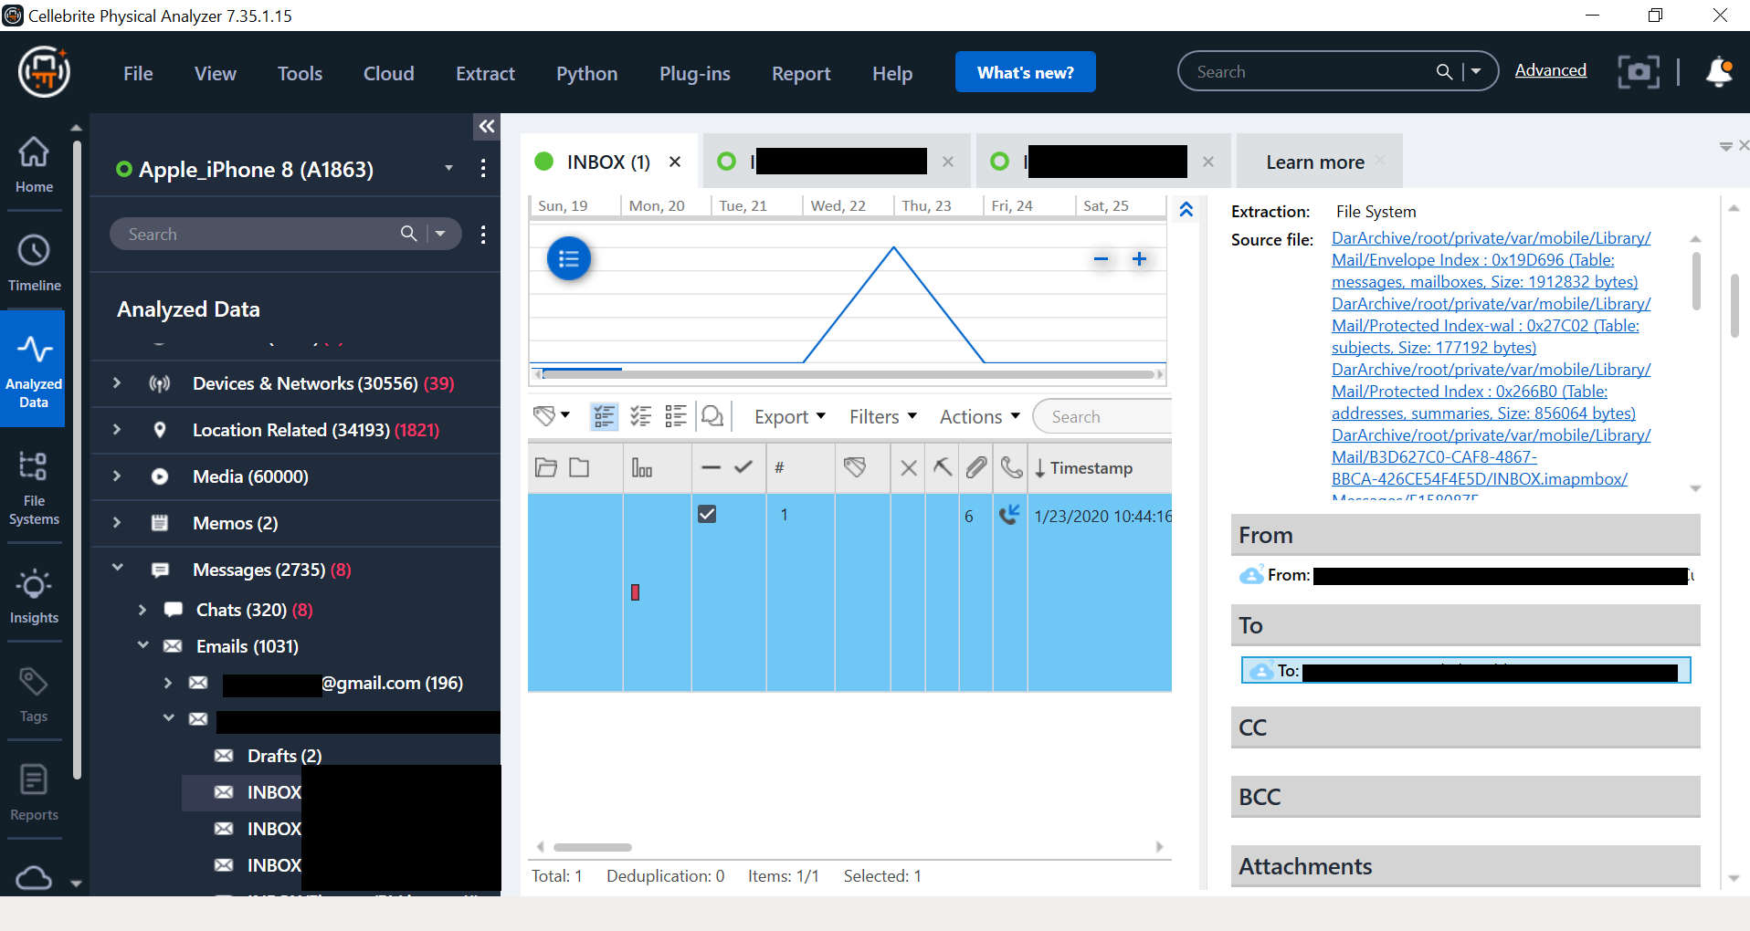This screenshot has width=1750, height=931.
Task: Open the Reports sidebar view
Action: [x=34, y=793]
